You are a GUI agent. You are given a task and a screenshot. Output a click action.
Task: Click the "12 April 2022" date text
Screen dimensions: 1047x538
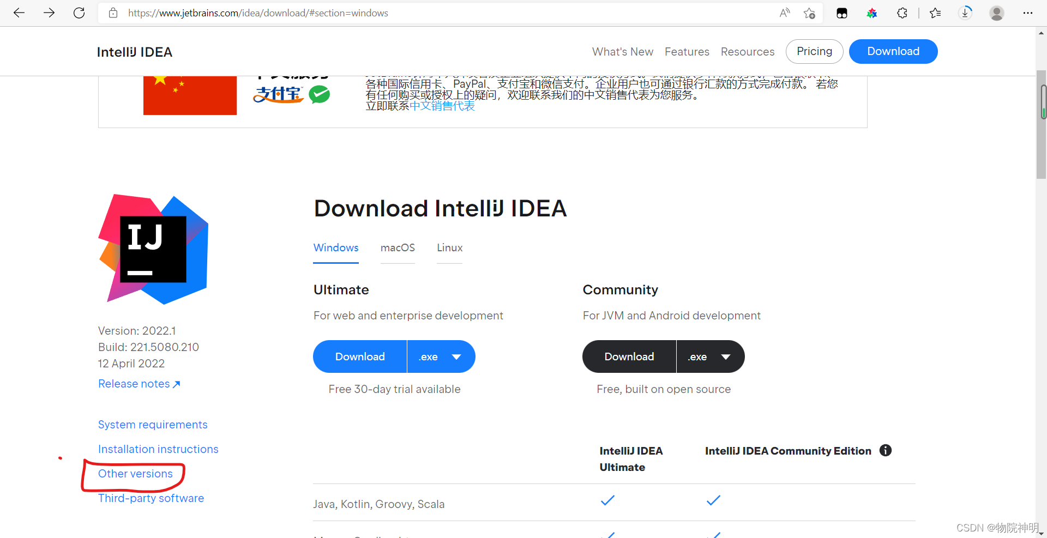[131, 364]
